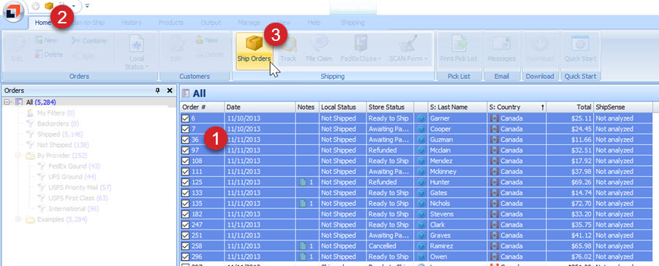Uncheck the checkbox for order 133
This screenshot has height=266, width=659.
(x=185, y=193)
